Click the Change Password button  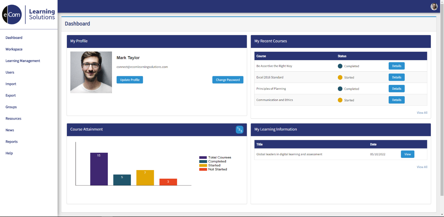[228, 80]
